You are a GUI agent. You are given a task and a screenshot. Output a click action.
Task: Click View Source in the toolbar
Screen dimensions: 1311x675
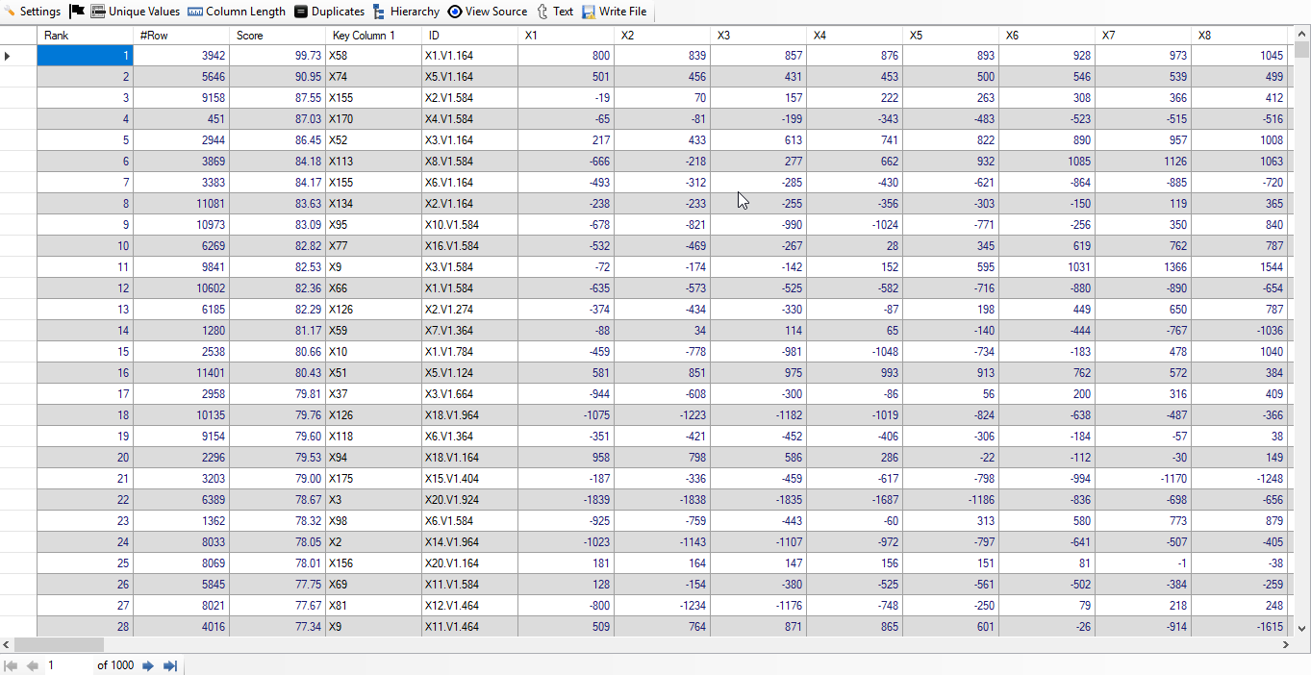coord(488,12)
